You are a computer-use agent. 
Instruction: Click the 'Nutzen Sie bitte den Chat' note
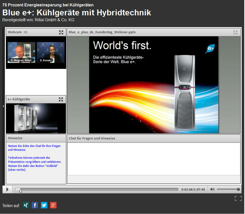(x=34, y=148)
